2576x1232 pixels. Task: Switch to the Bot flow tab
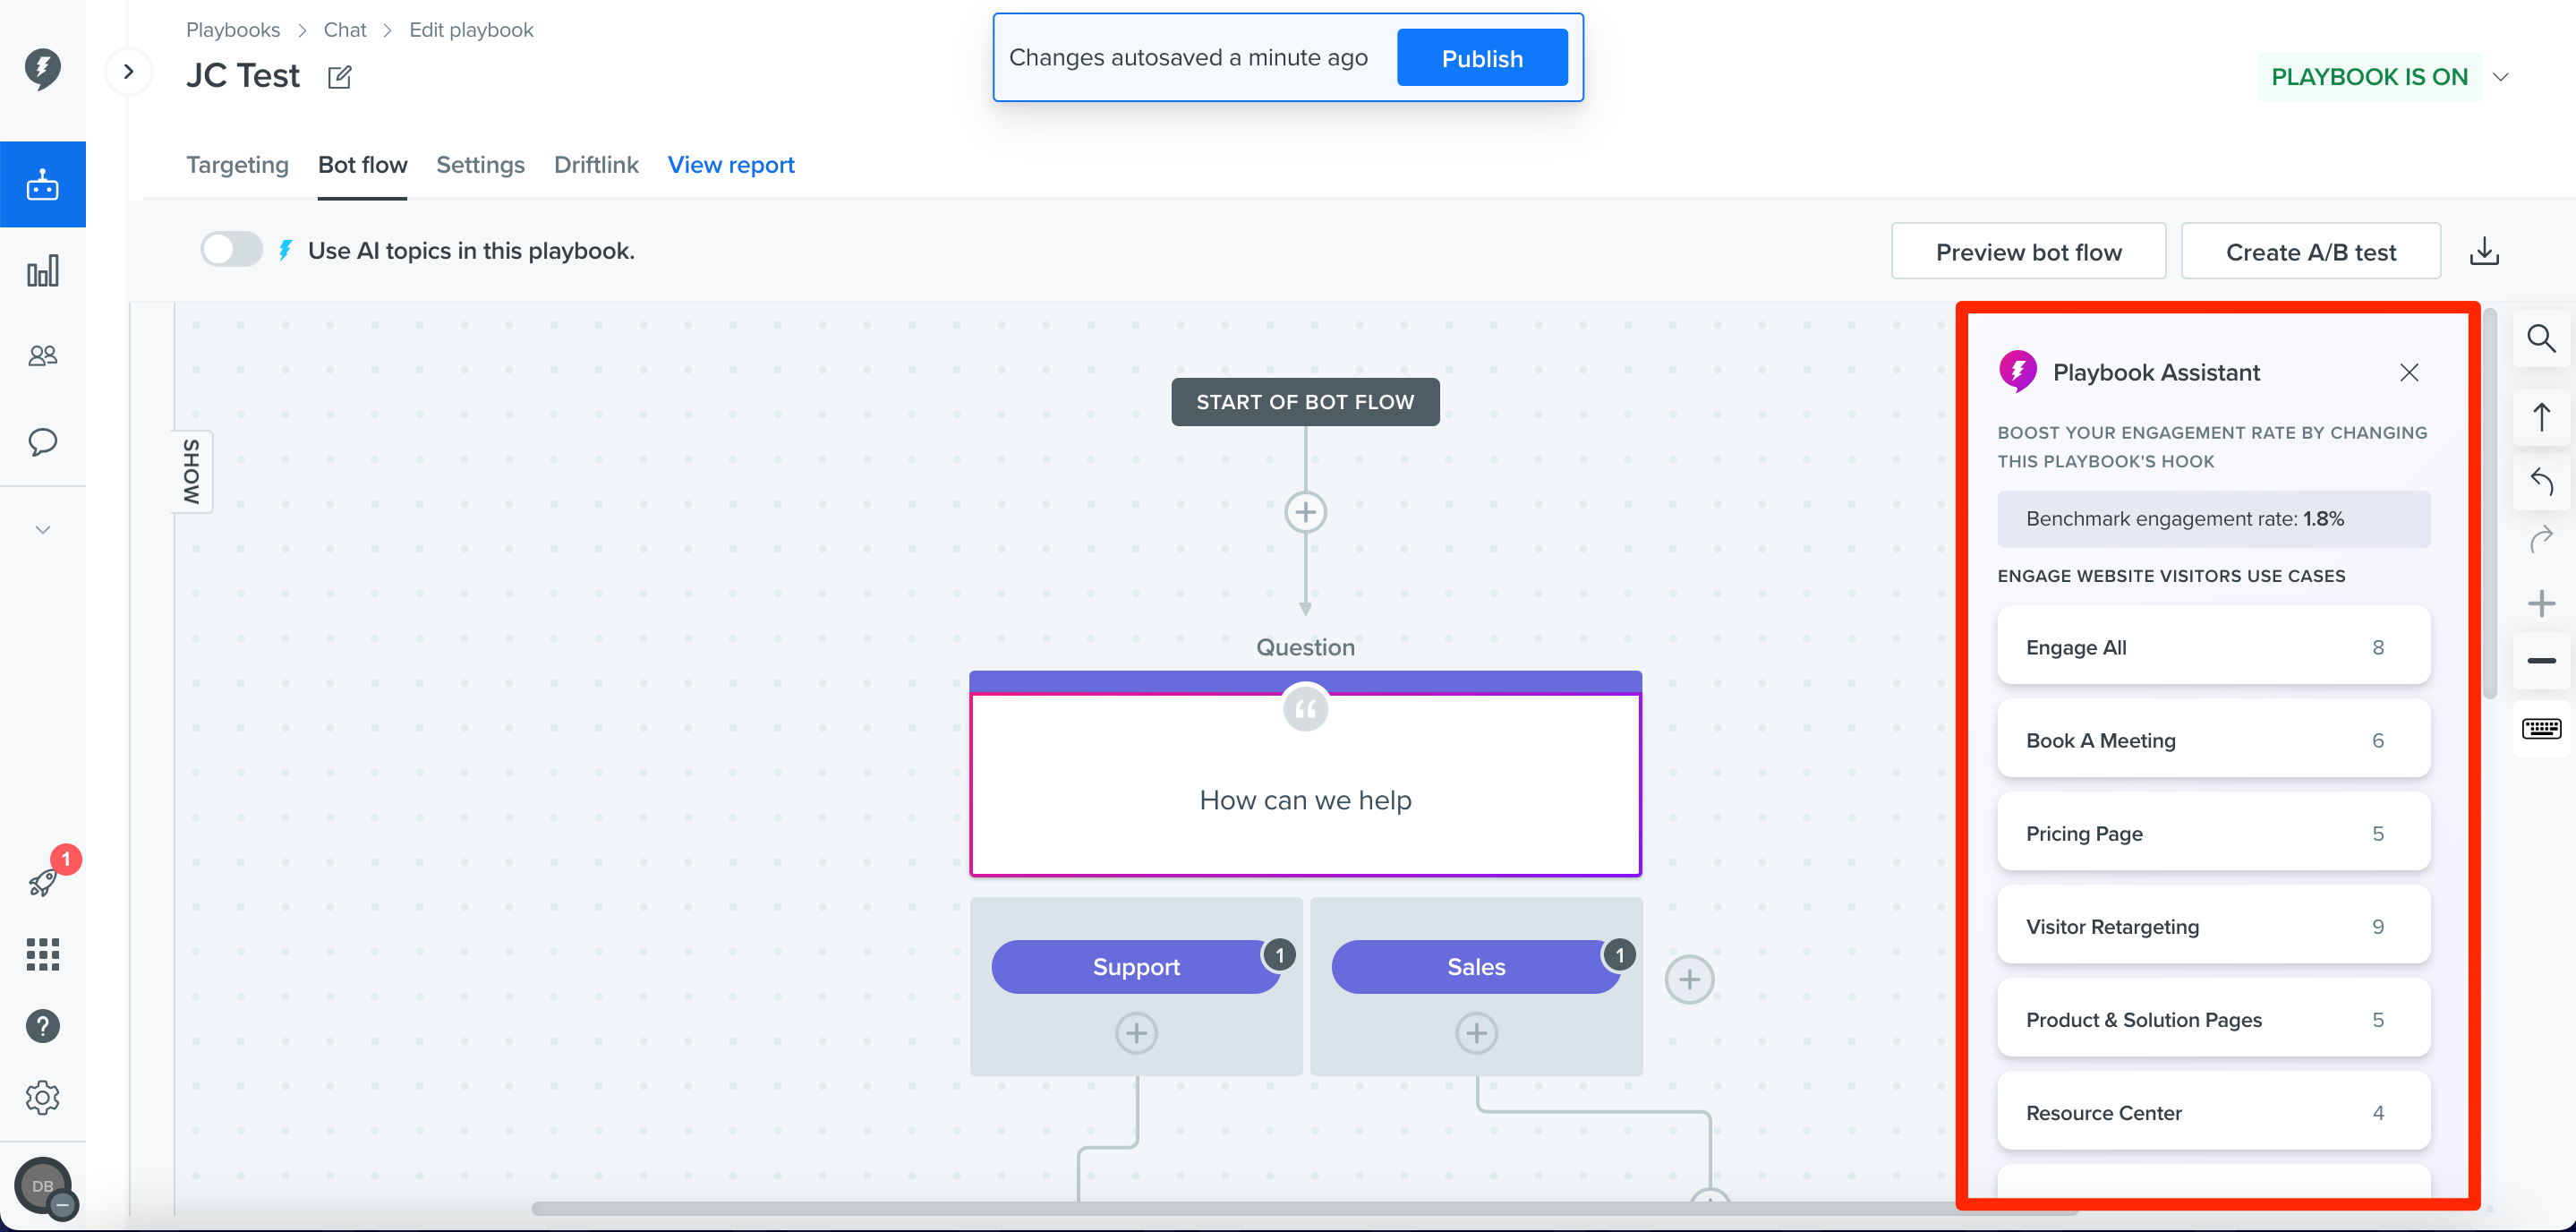(x=362, y=165)
